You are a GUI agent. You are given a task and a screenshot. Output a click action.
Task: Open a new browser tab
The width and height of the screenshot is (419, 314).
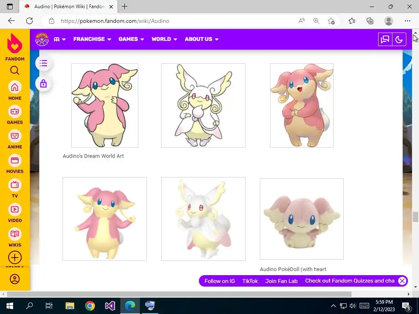124,7
